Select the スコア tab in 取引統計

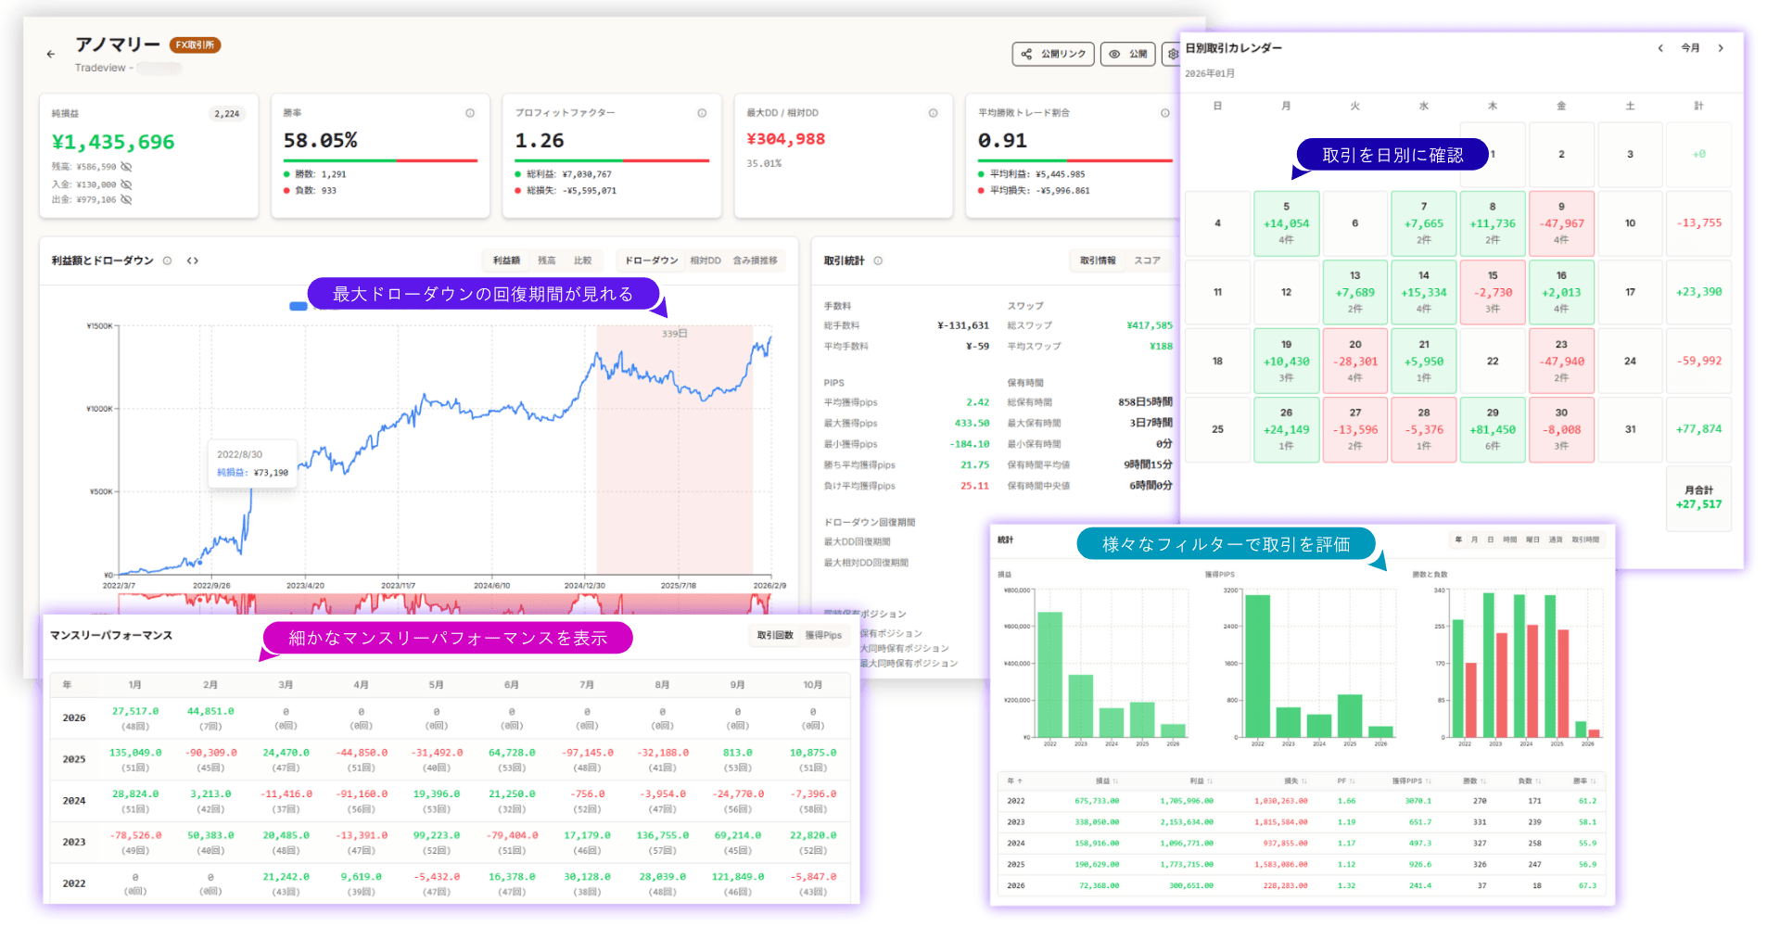[x=1147, y=261]
